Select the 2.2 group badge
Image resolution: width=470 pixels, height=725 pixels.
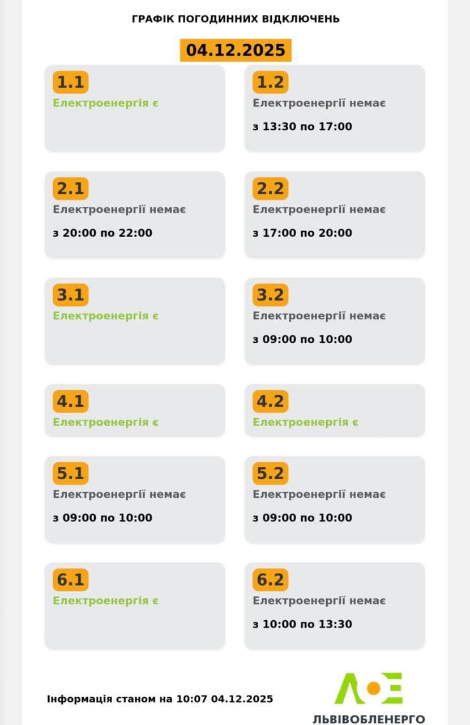point(270,189)
